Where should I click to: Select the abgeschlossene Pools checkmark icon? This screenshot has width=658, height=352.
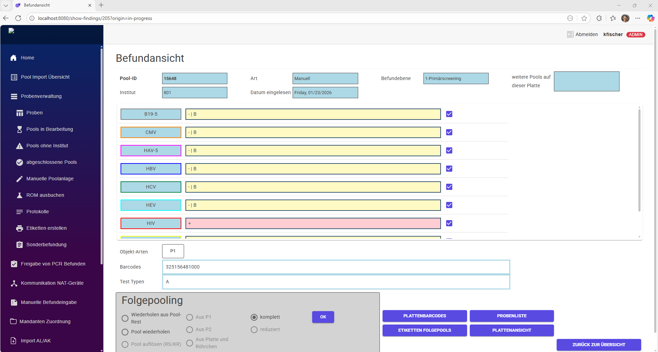click(x=20, y=162)
